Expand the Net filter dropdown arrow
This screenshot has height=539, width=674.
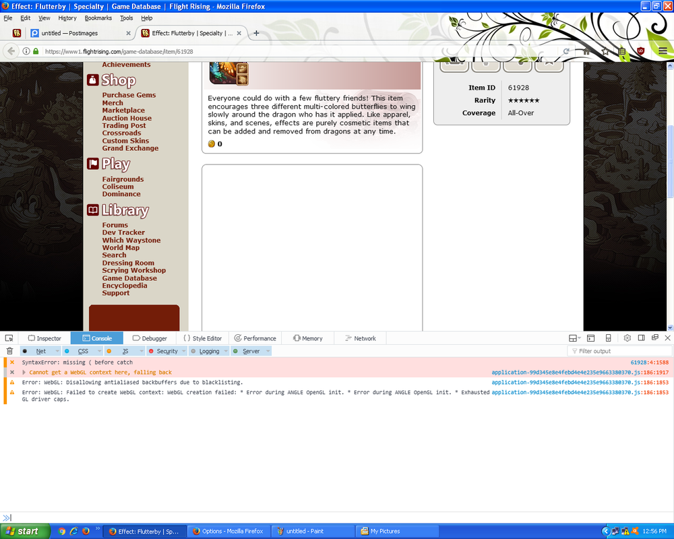tap(57, 351)
